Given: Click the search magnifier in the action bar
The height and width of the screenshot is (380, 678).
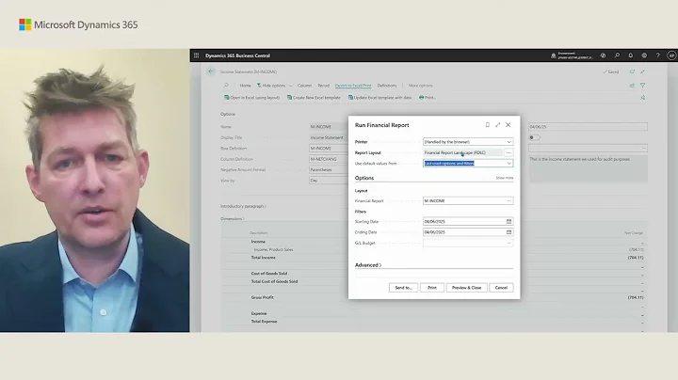Looking at the screenshot, I should 226,86.
